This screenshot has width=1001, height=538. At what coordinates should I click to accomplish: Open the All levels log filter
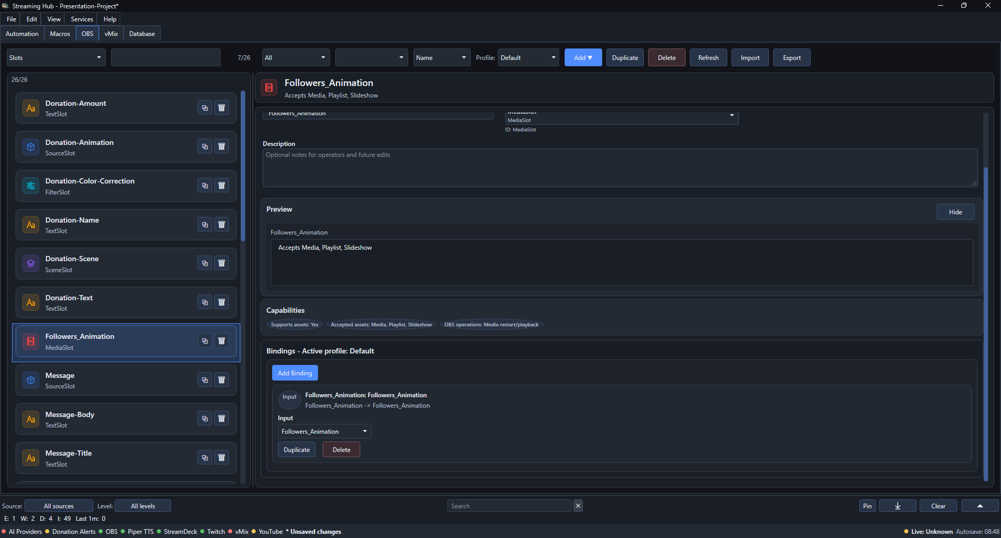point(143,506)
